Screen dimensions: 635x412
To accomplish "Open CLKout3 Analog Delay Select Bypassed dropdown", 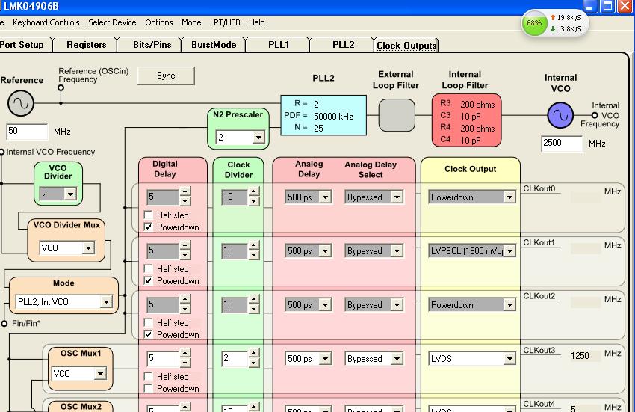I will pyautogui.click(x=397, y=358).
